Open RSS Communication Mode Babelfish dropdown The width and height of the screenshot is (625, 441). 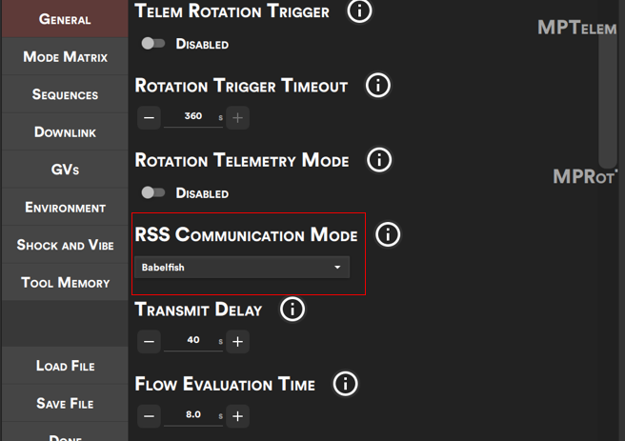click(x=242, y=268)
